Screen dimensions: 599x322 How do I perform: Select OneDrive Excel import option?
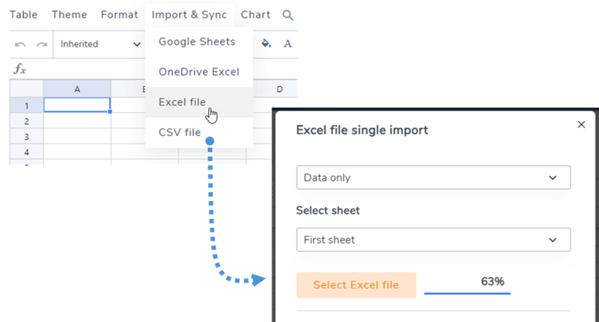[x=198, y=72]
